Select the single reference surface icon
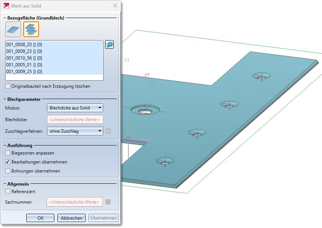Image resolution: width=322 pixels, height=228 pixels. [x=13, y=29]
